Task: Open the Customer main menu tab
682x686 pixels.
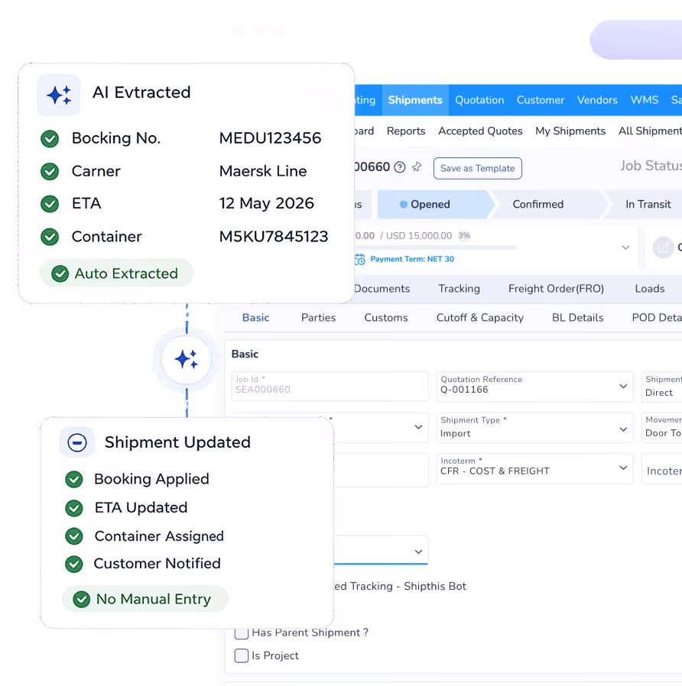Action: pos(541,100)
